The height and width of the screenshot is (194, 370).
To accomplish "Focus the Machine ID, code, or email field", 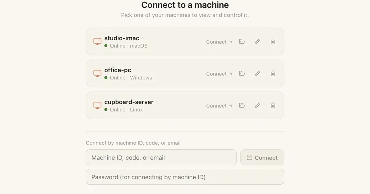I will click(161, 158).
